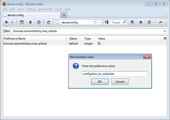
Task: Select the about:config tab
Action: click(x=30, y=15)
